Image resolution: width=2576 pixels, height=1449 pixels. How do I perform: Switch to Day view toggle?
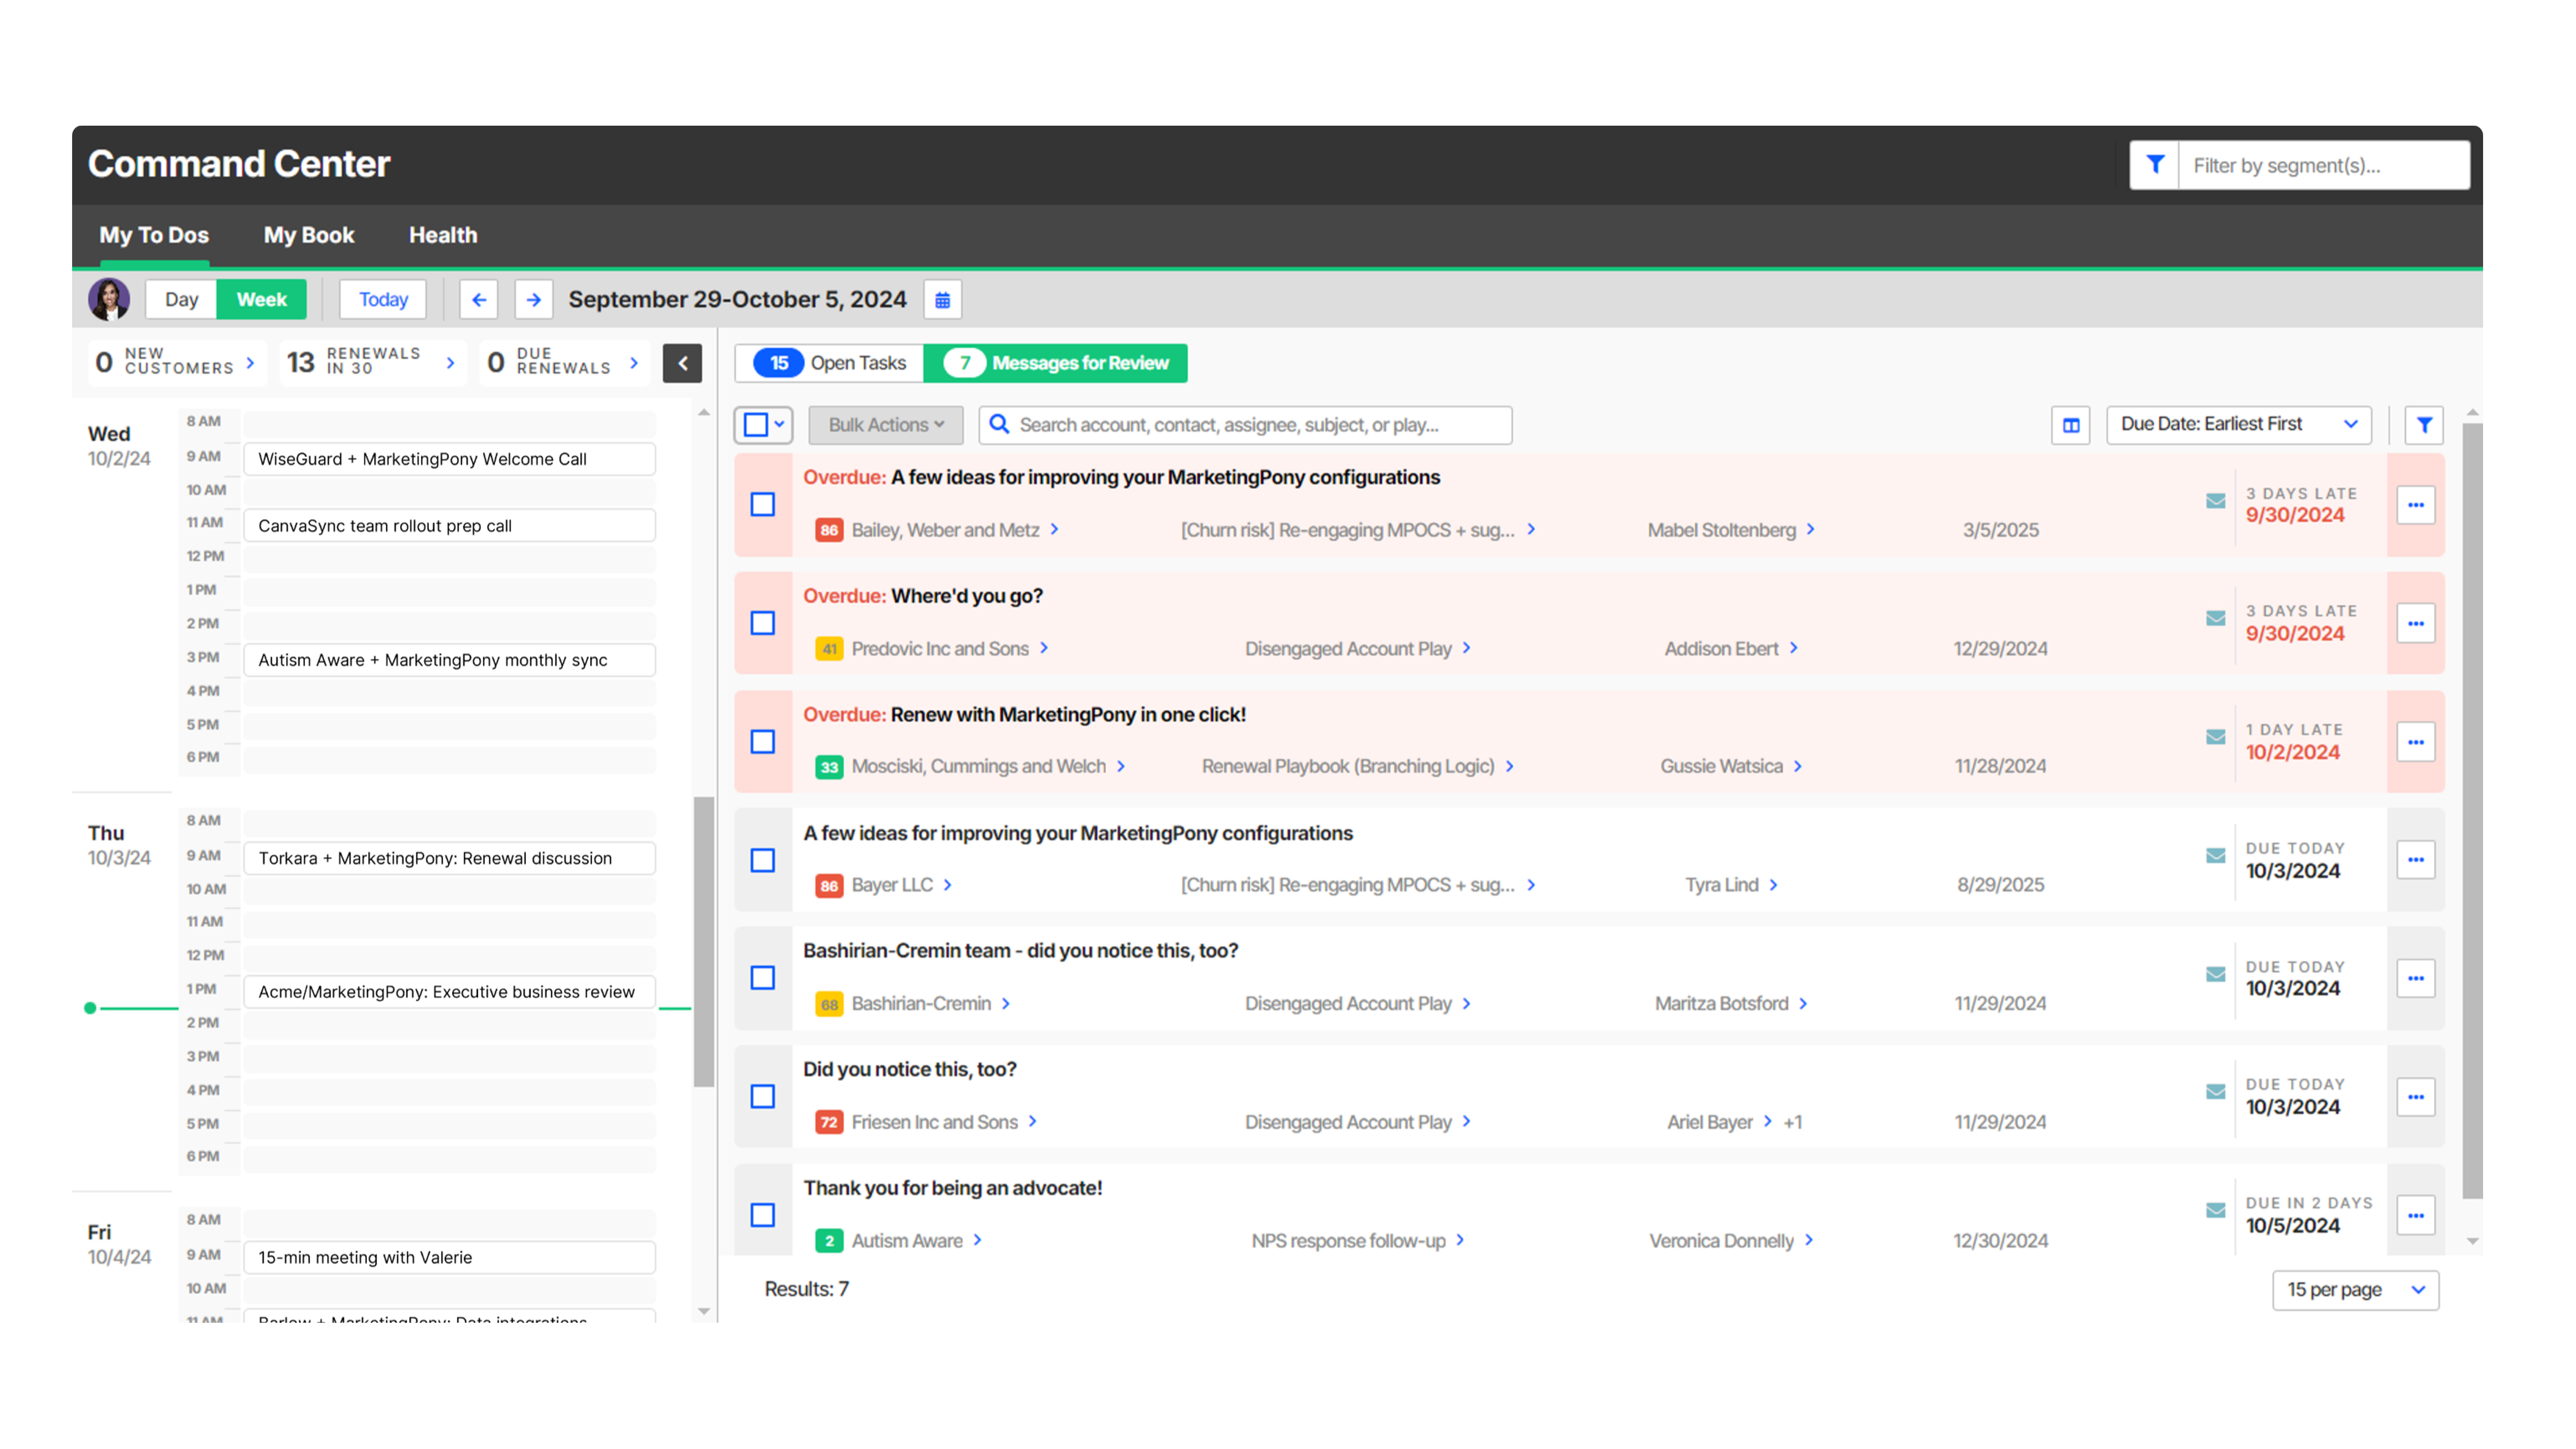181,300
